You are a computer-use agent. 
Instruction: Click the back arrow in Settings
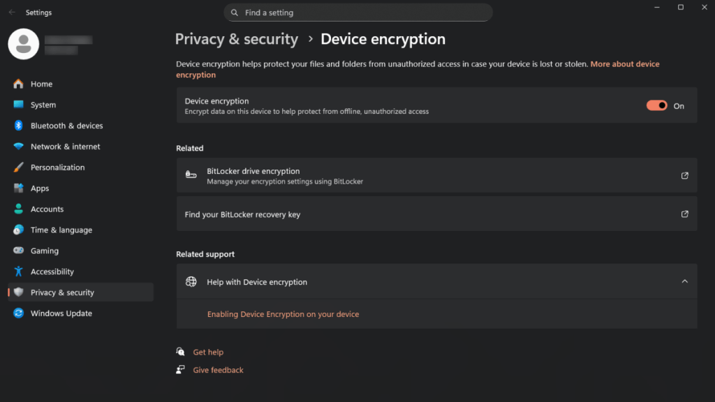pos(12,13)
